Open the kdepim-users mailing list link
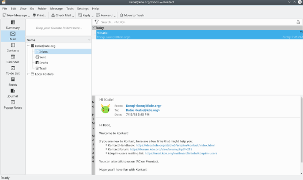The image size is (303, 180). coord(181,153)
